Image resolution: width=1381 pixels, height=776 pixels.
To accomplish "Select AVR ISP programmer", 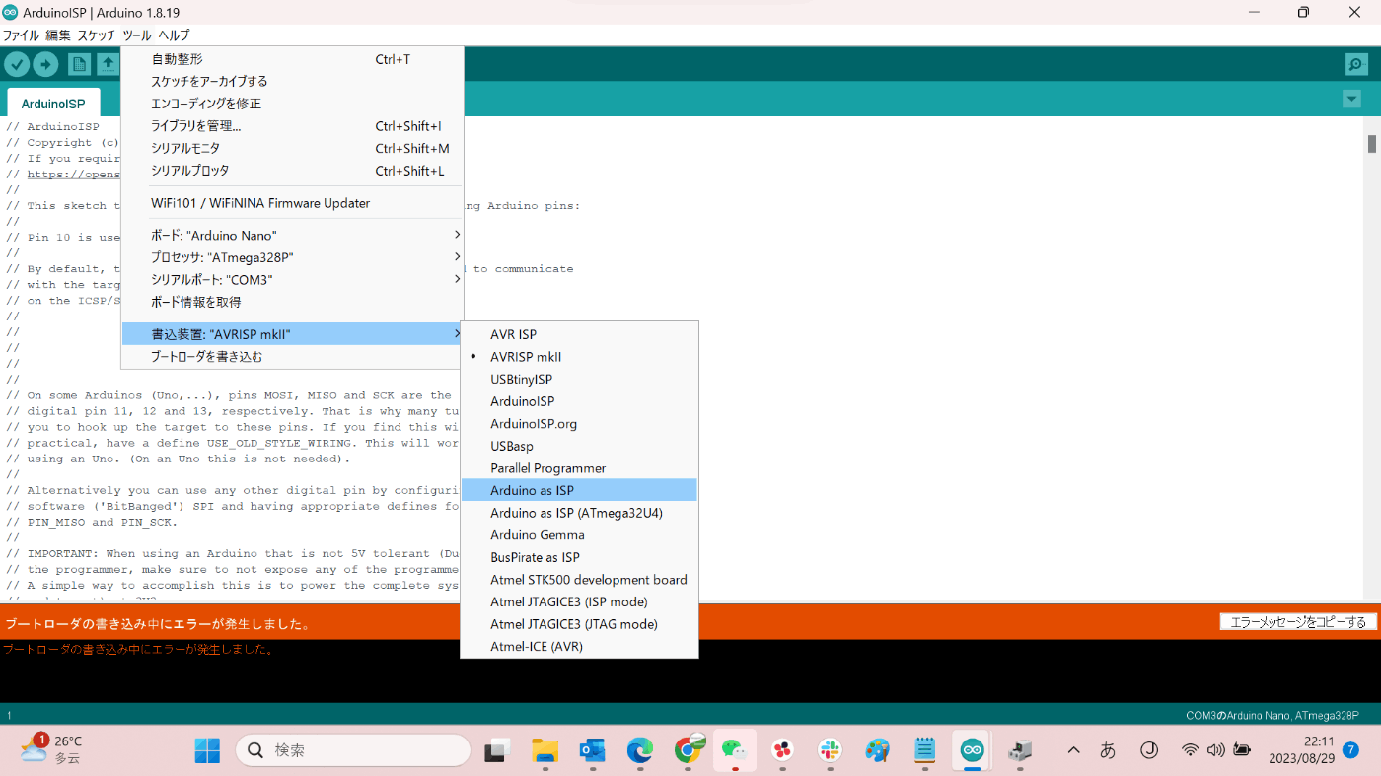I will pyautogui.click(x=579, y=334).
